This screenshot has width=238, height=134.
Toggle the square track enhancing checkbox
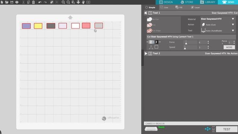(156, 47)
